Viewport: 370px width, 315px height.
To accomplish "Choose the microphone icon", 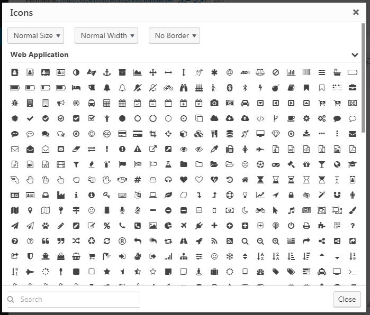I will point(122,210).
